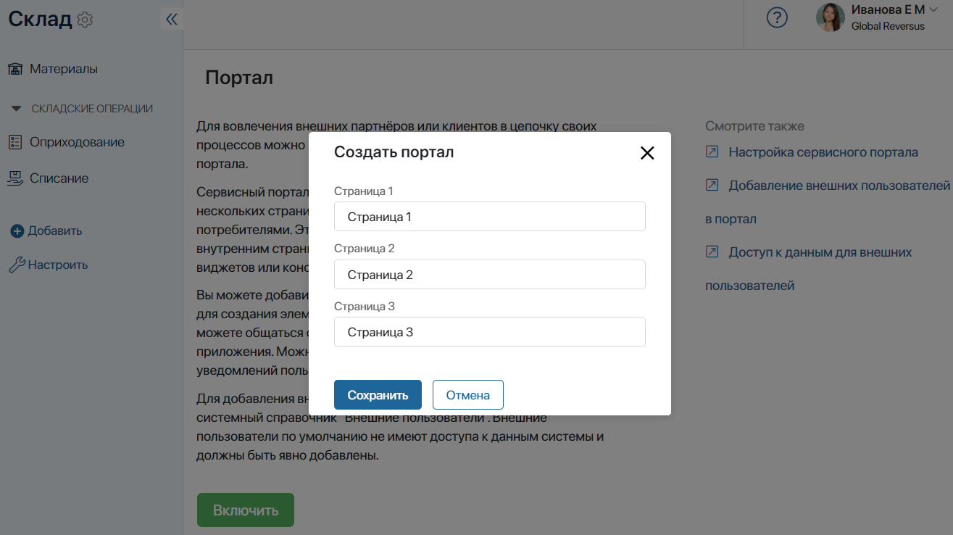The width and height of the screenshot is (953, 535).
Task: Click the Создать портал dialog title
Action: pyautogui.click(x=394, y=152)
